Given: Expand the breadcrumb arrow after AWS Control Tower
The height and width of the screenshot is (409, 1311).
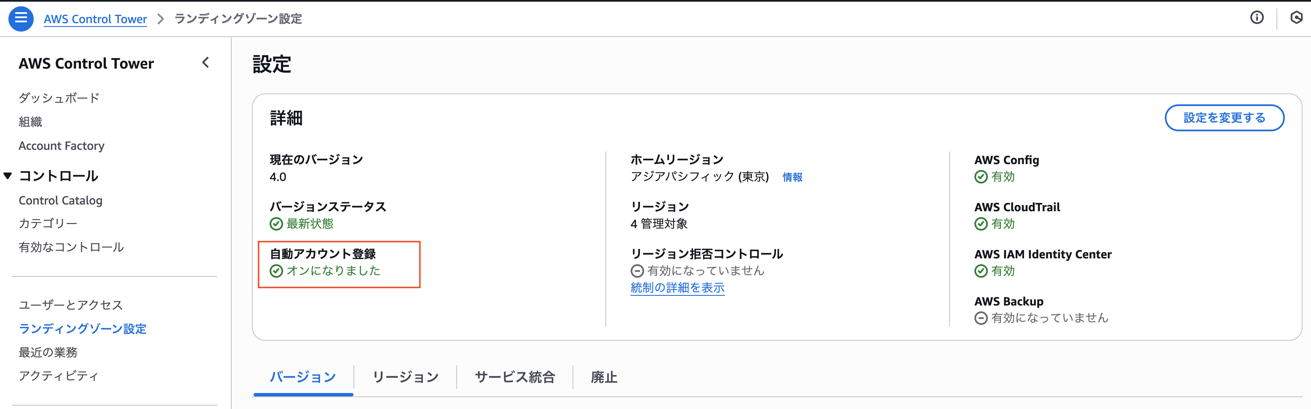Looking at the screenshot, I should point(161,18).
